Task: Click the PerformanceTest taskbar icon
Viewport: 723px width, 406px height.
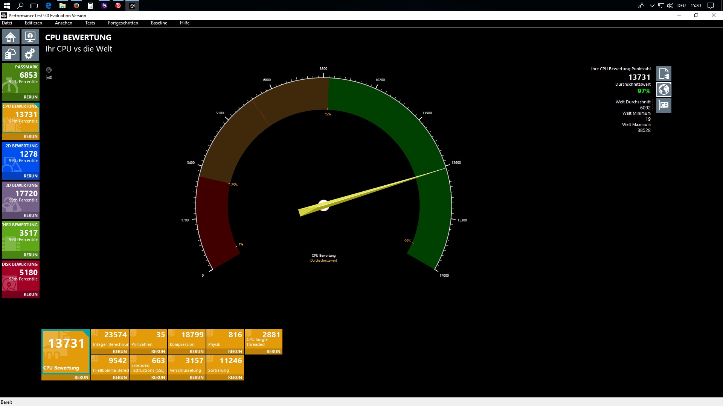Action: 132,6
